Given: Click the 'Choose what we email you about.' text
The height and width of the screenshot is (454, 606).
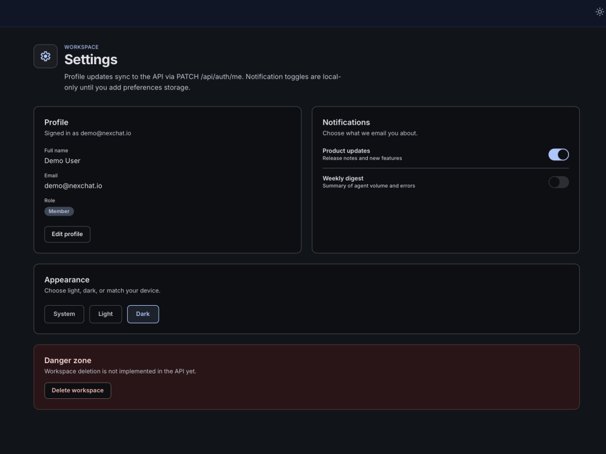Looking at the screenshot, I should tap(370, 133).
